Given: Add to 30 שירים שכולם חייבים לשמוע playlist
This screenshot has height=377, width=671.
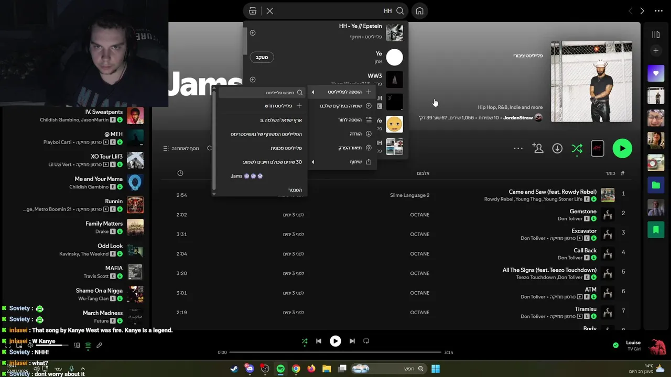Looking at the screenshot, I should 262,162.
